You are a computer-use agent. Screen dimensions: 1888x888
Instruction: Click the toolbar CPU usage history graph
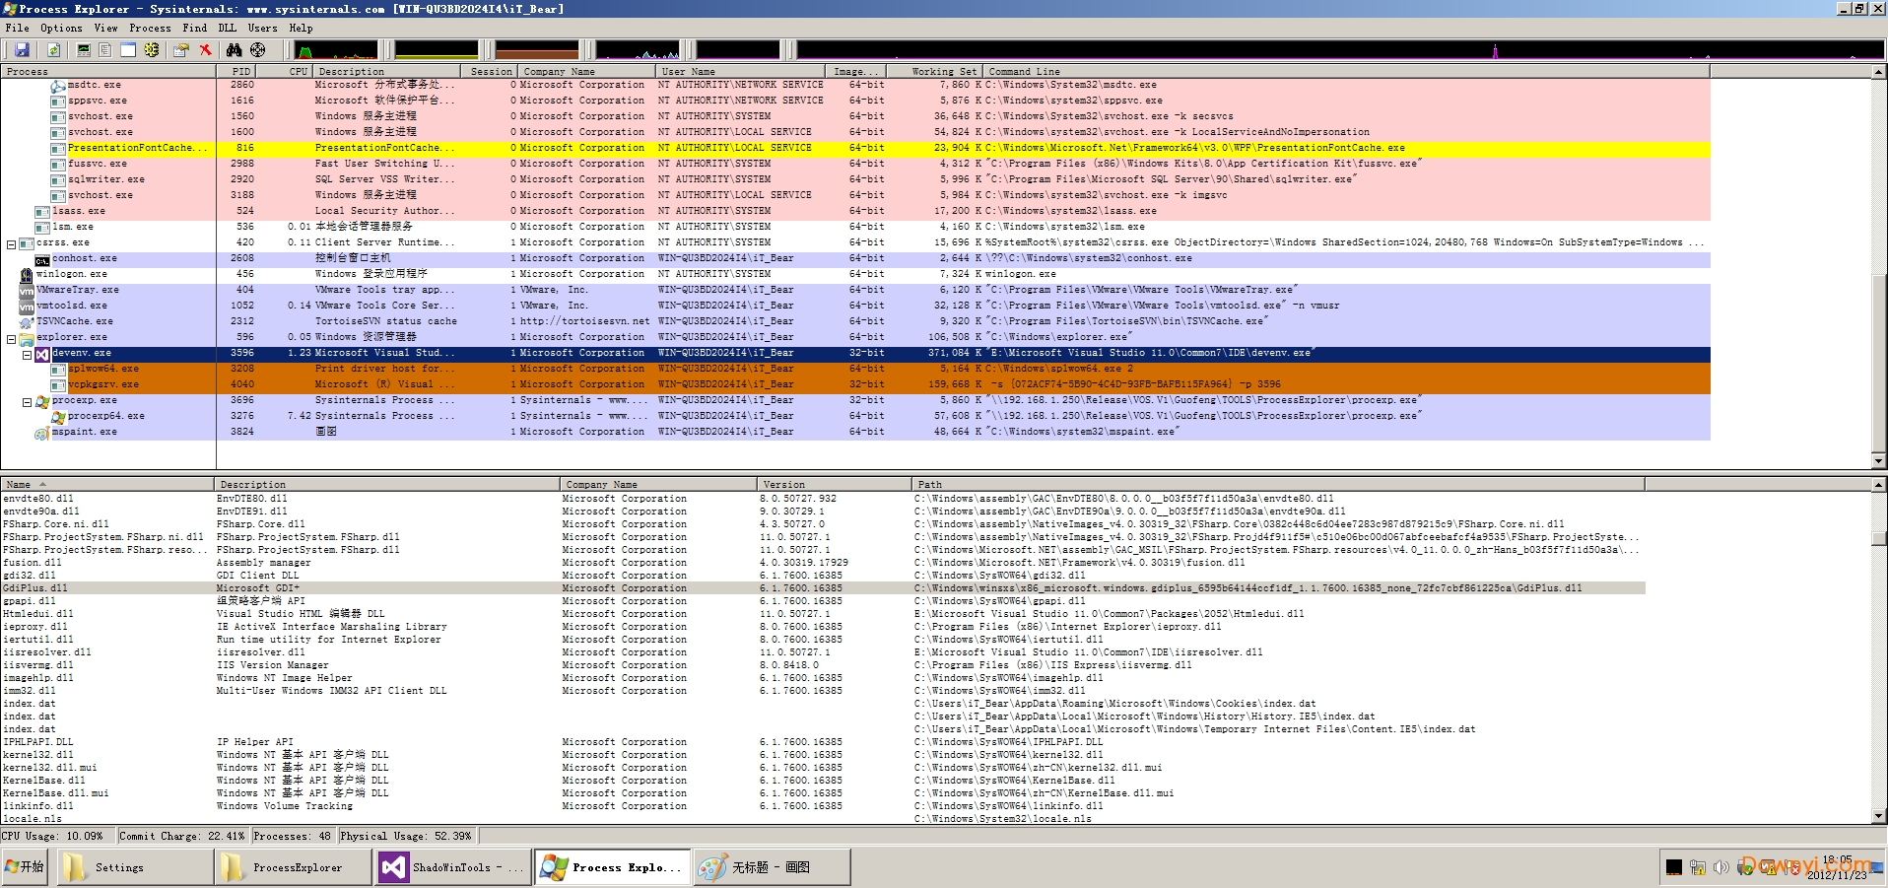(x=337, y=49)
